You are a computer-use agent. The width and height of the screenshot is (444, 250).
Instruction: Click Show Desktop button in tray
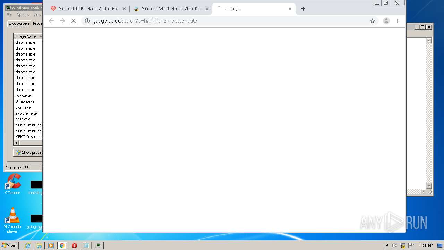point(440,245)
